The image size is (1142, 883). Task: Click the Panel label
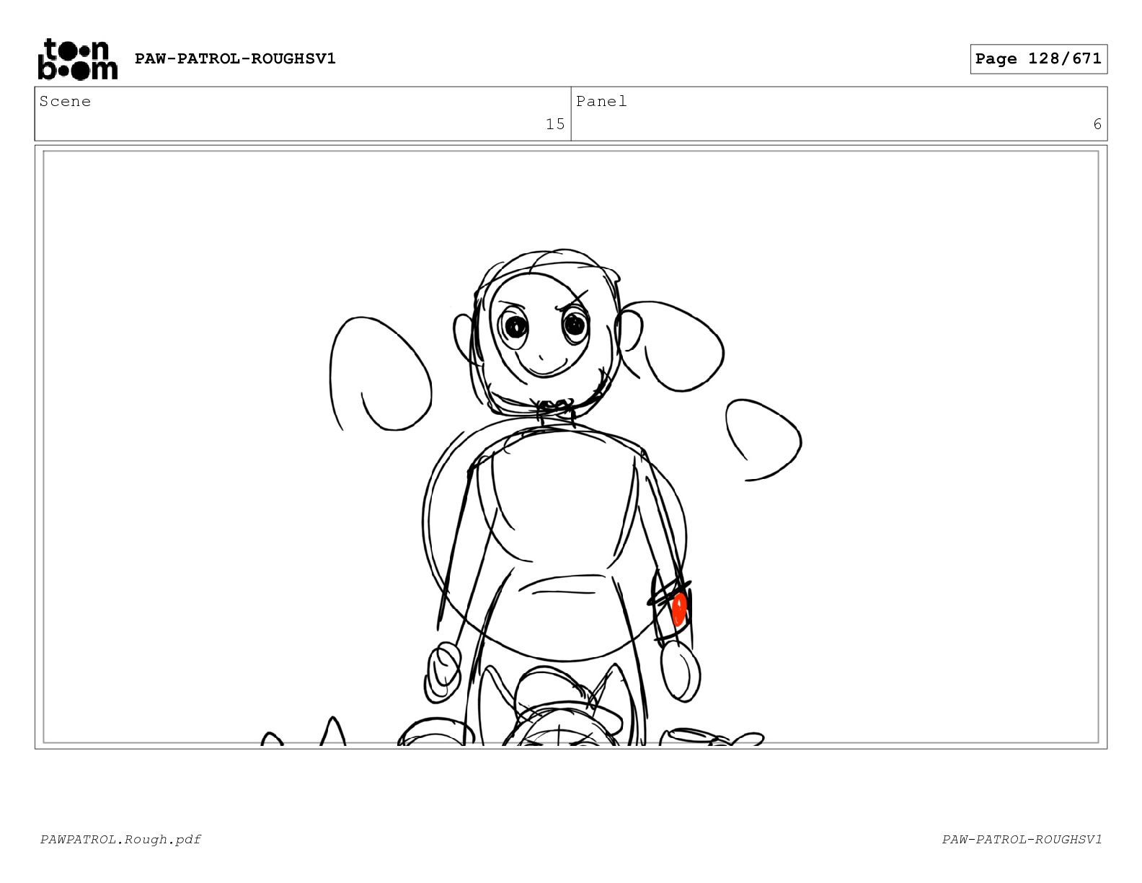[601, 102]
